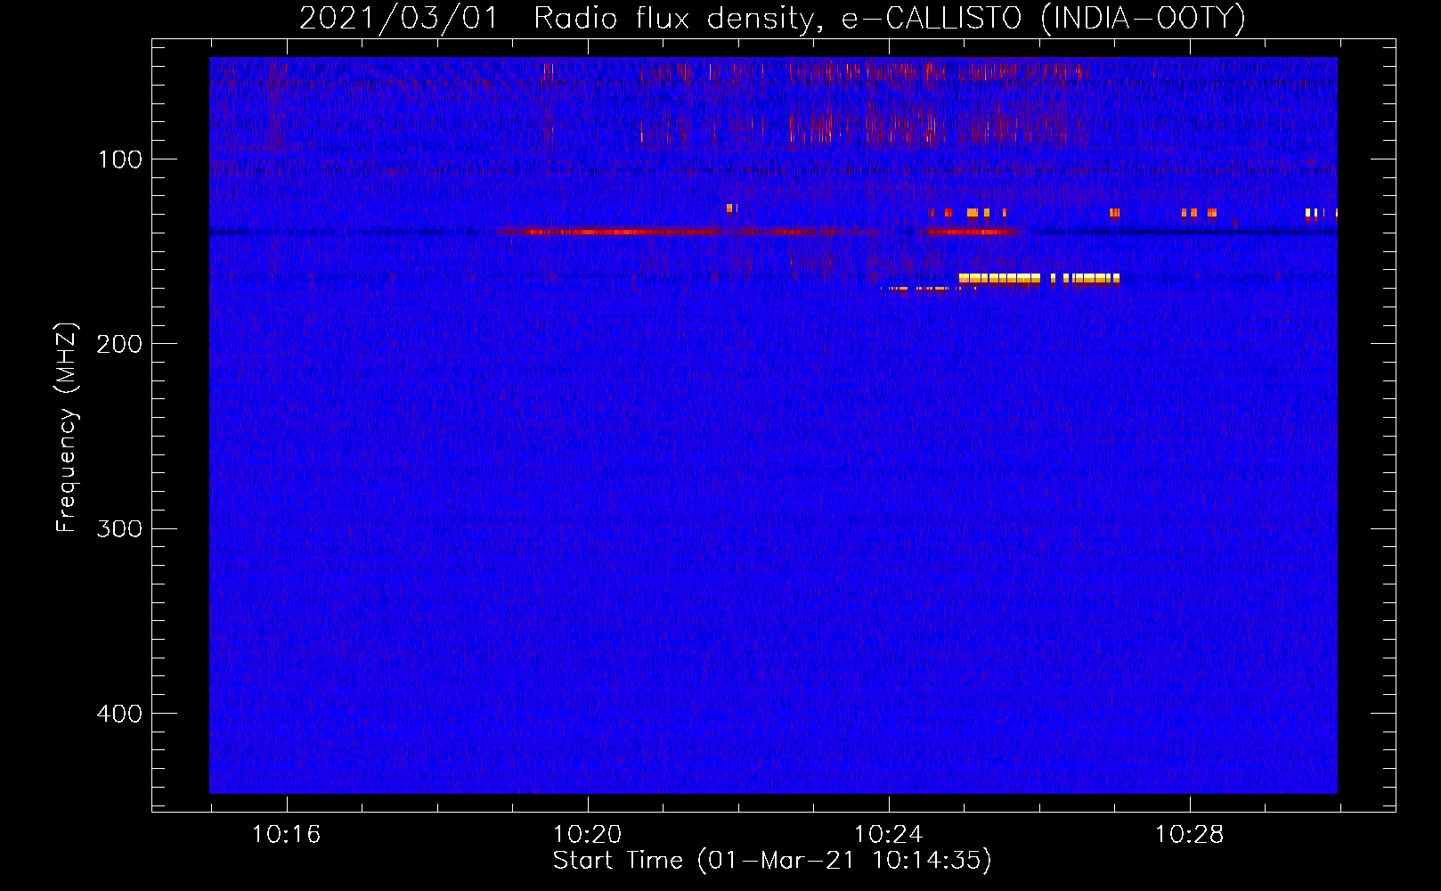
Task: Click the plot title mentioning e-CALLISTO (INDIA-OOTY)
Action: pyautogui.click(x=772, y=18)
